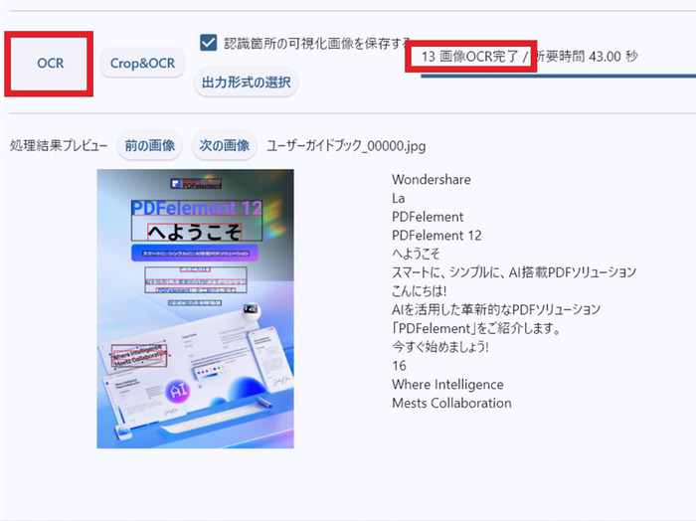This screenshot has height=521, width=696.
Task: Select result line へようこそ
Action: tap(416, 254)
